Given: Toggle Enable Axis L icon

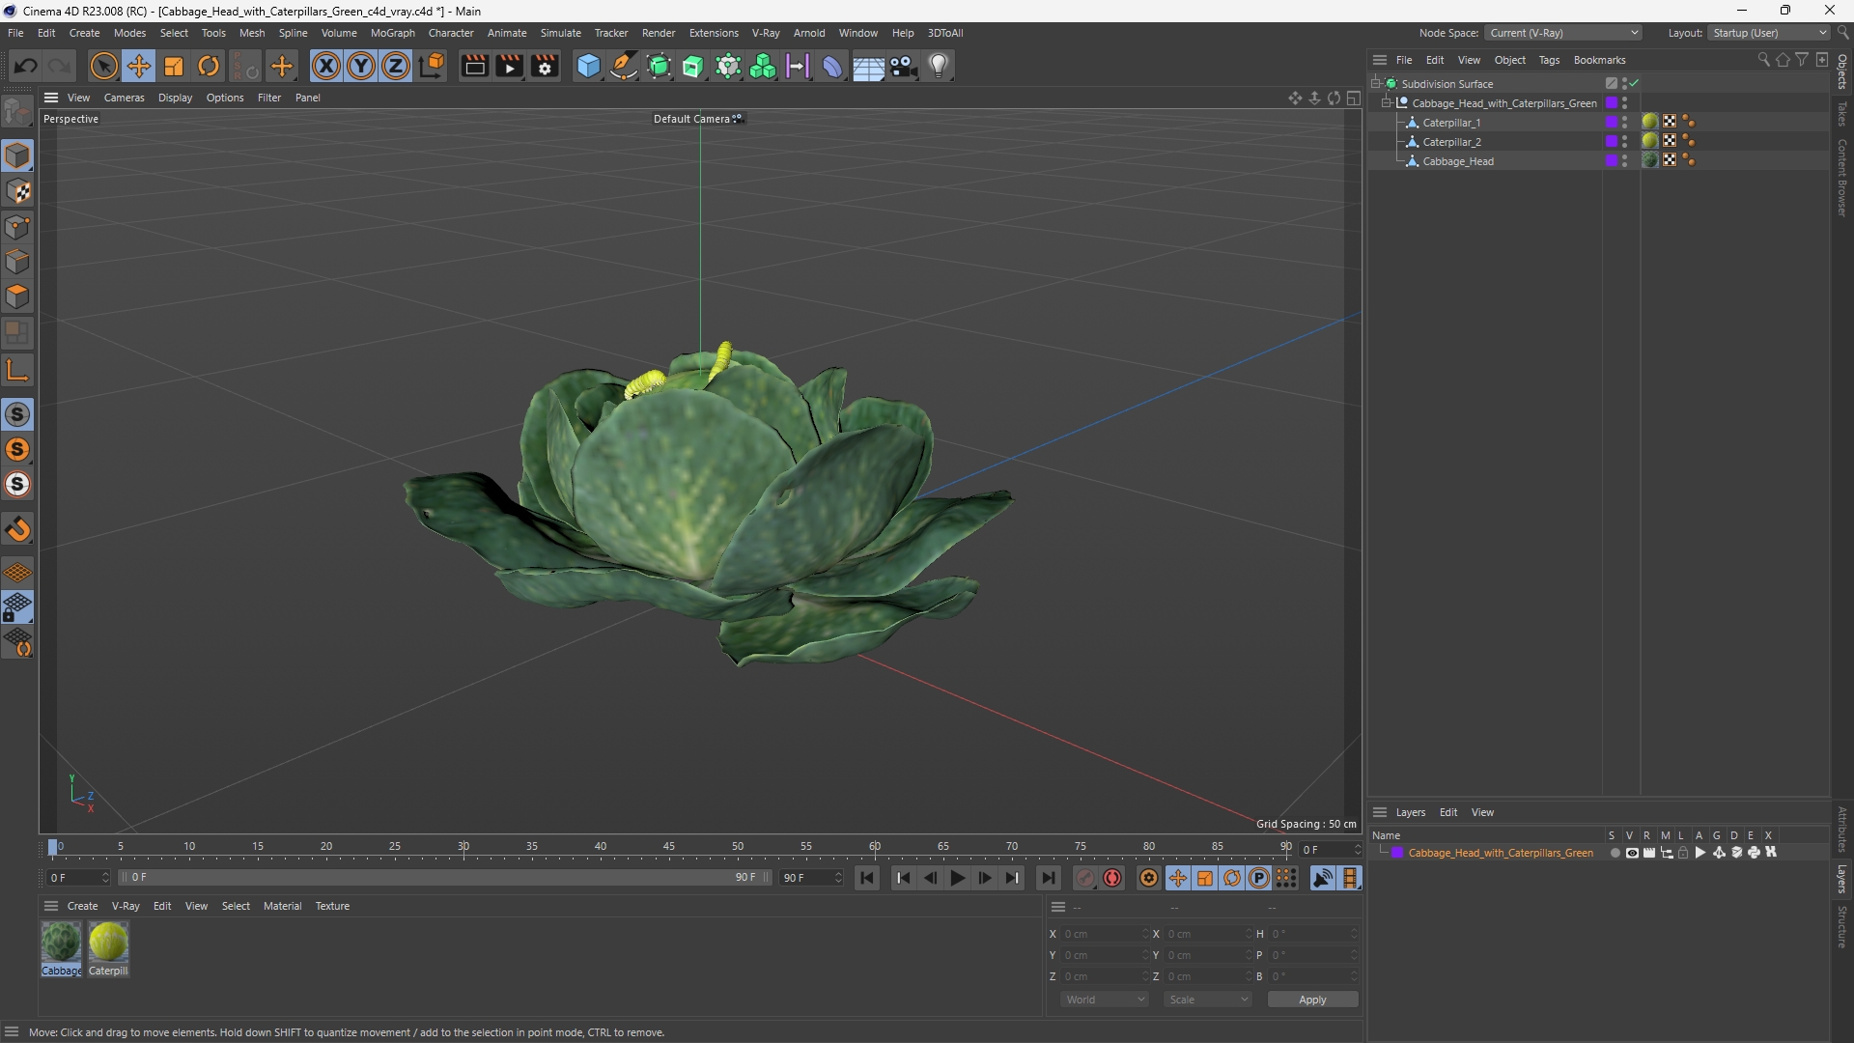Looking at the screenshot, I should pyautogui.click(x=17, y=370).
